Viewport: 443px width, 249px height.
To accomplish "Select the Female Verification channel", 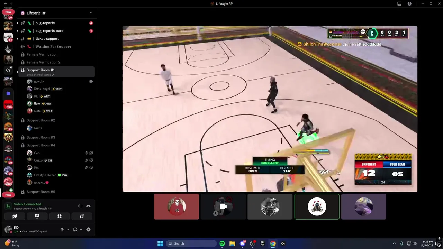I will click(56, 54).
